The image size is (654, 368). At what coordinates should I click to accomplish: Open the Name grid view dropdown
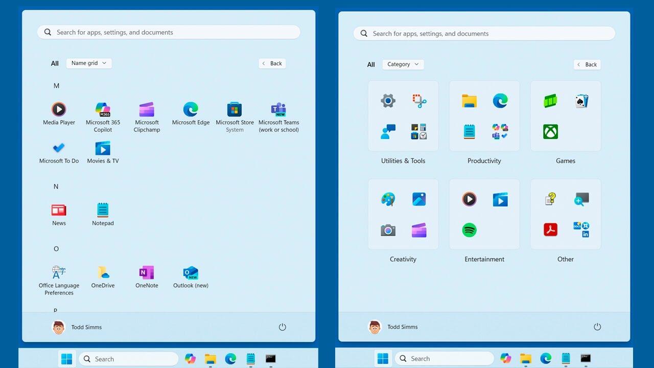89,63
